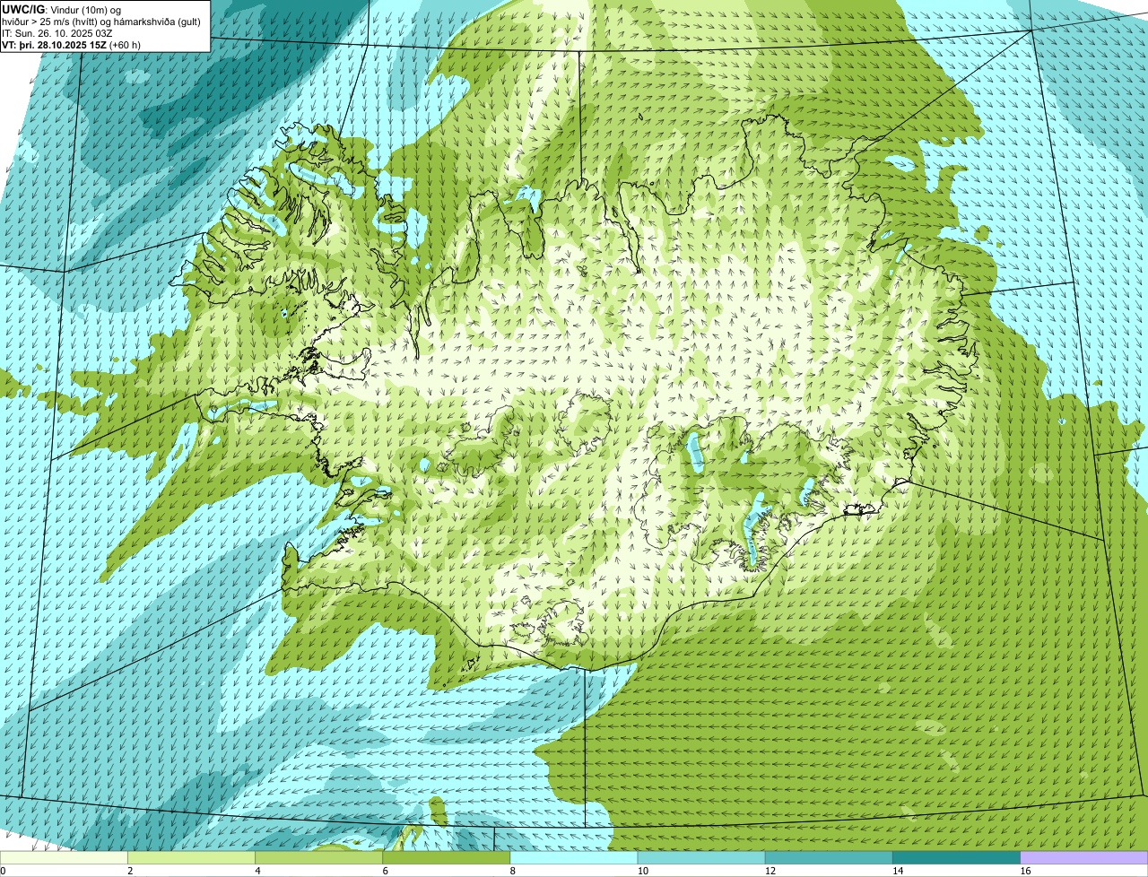Click the olive green 6–8 legend swatch
Screen dimensions: 1148x877
coord(447,858)
